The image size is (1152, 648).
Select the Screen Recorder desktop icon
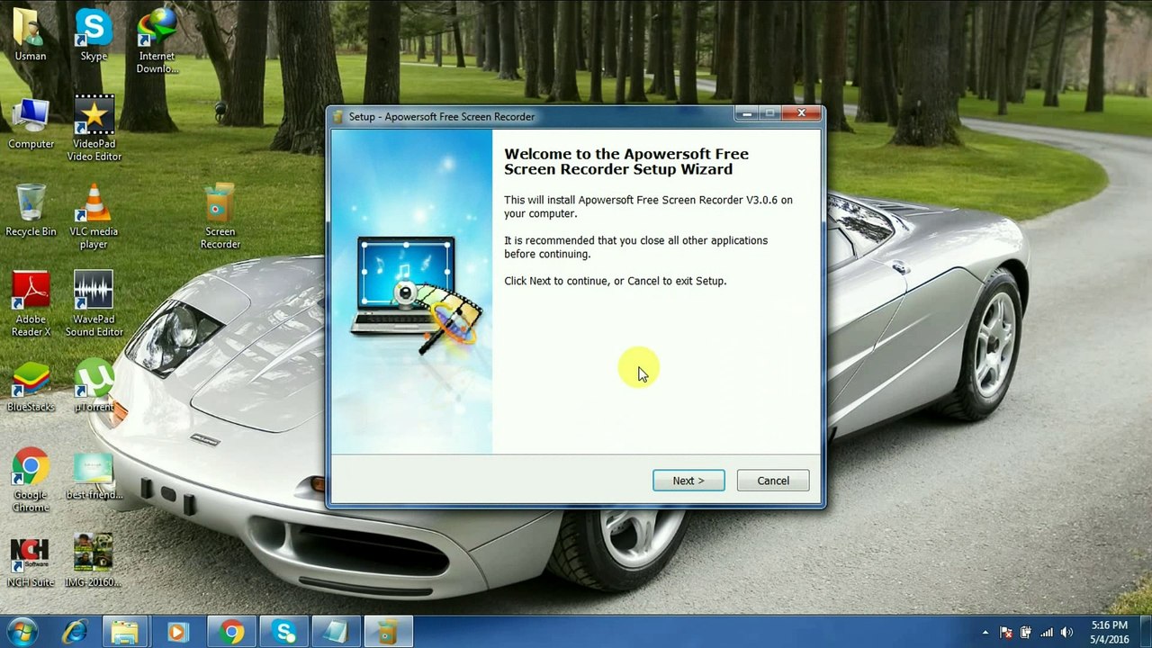point(220,217)
